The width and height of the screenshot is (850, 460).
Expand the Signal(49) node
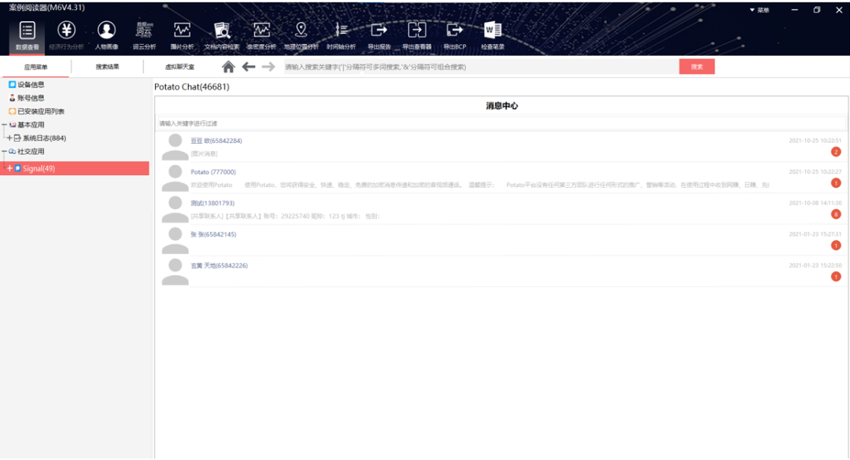9,168
